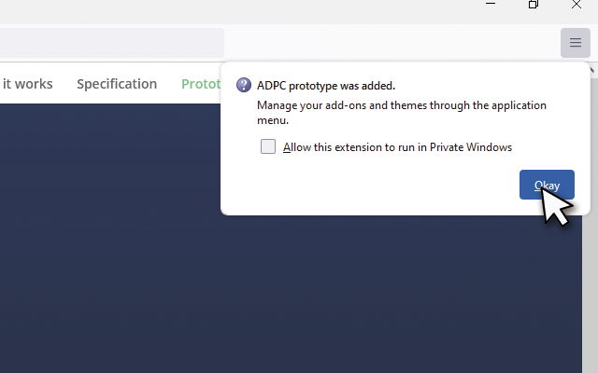
Task: Click the scrollbar up arrow
Action: click(591, 70)
